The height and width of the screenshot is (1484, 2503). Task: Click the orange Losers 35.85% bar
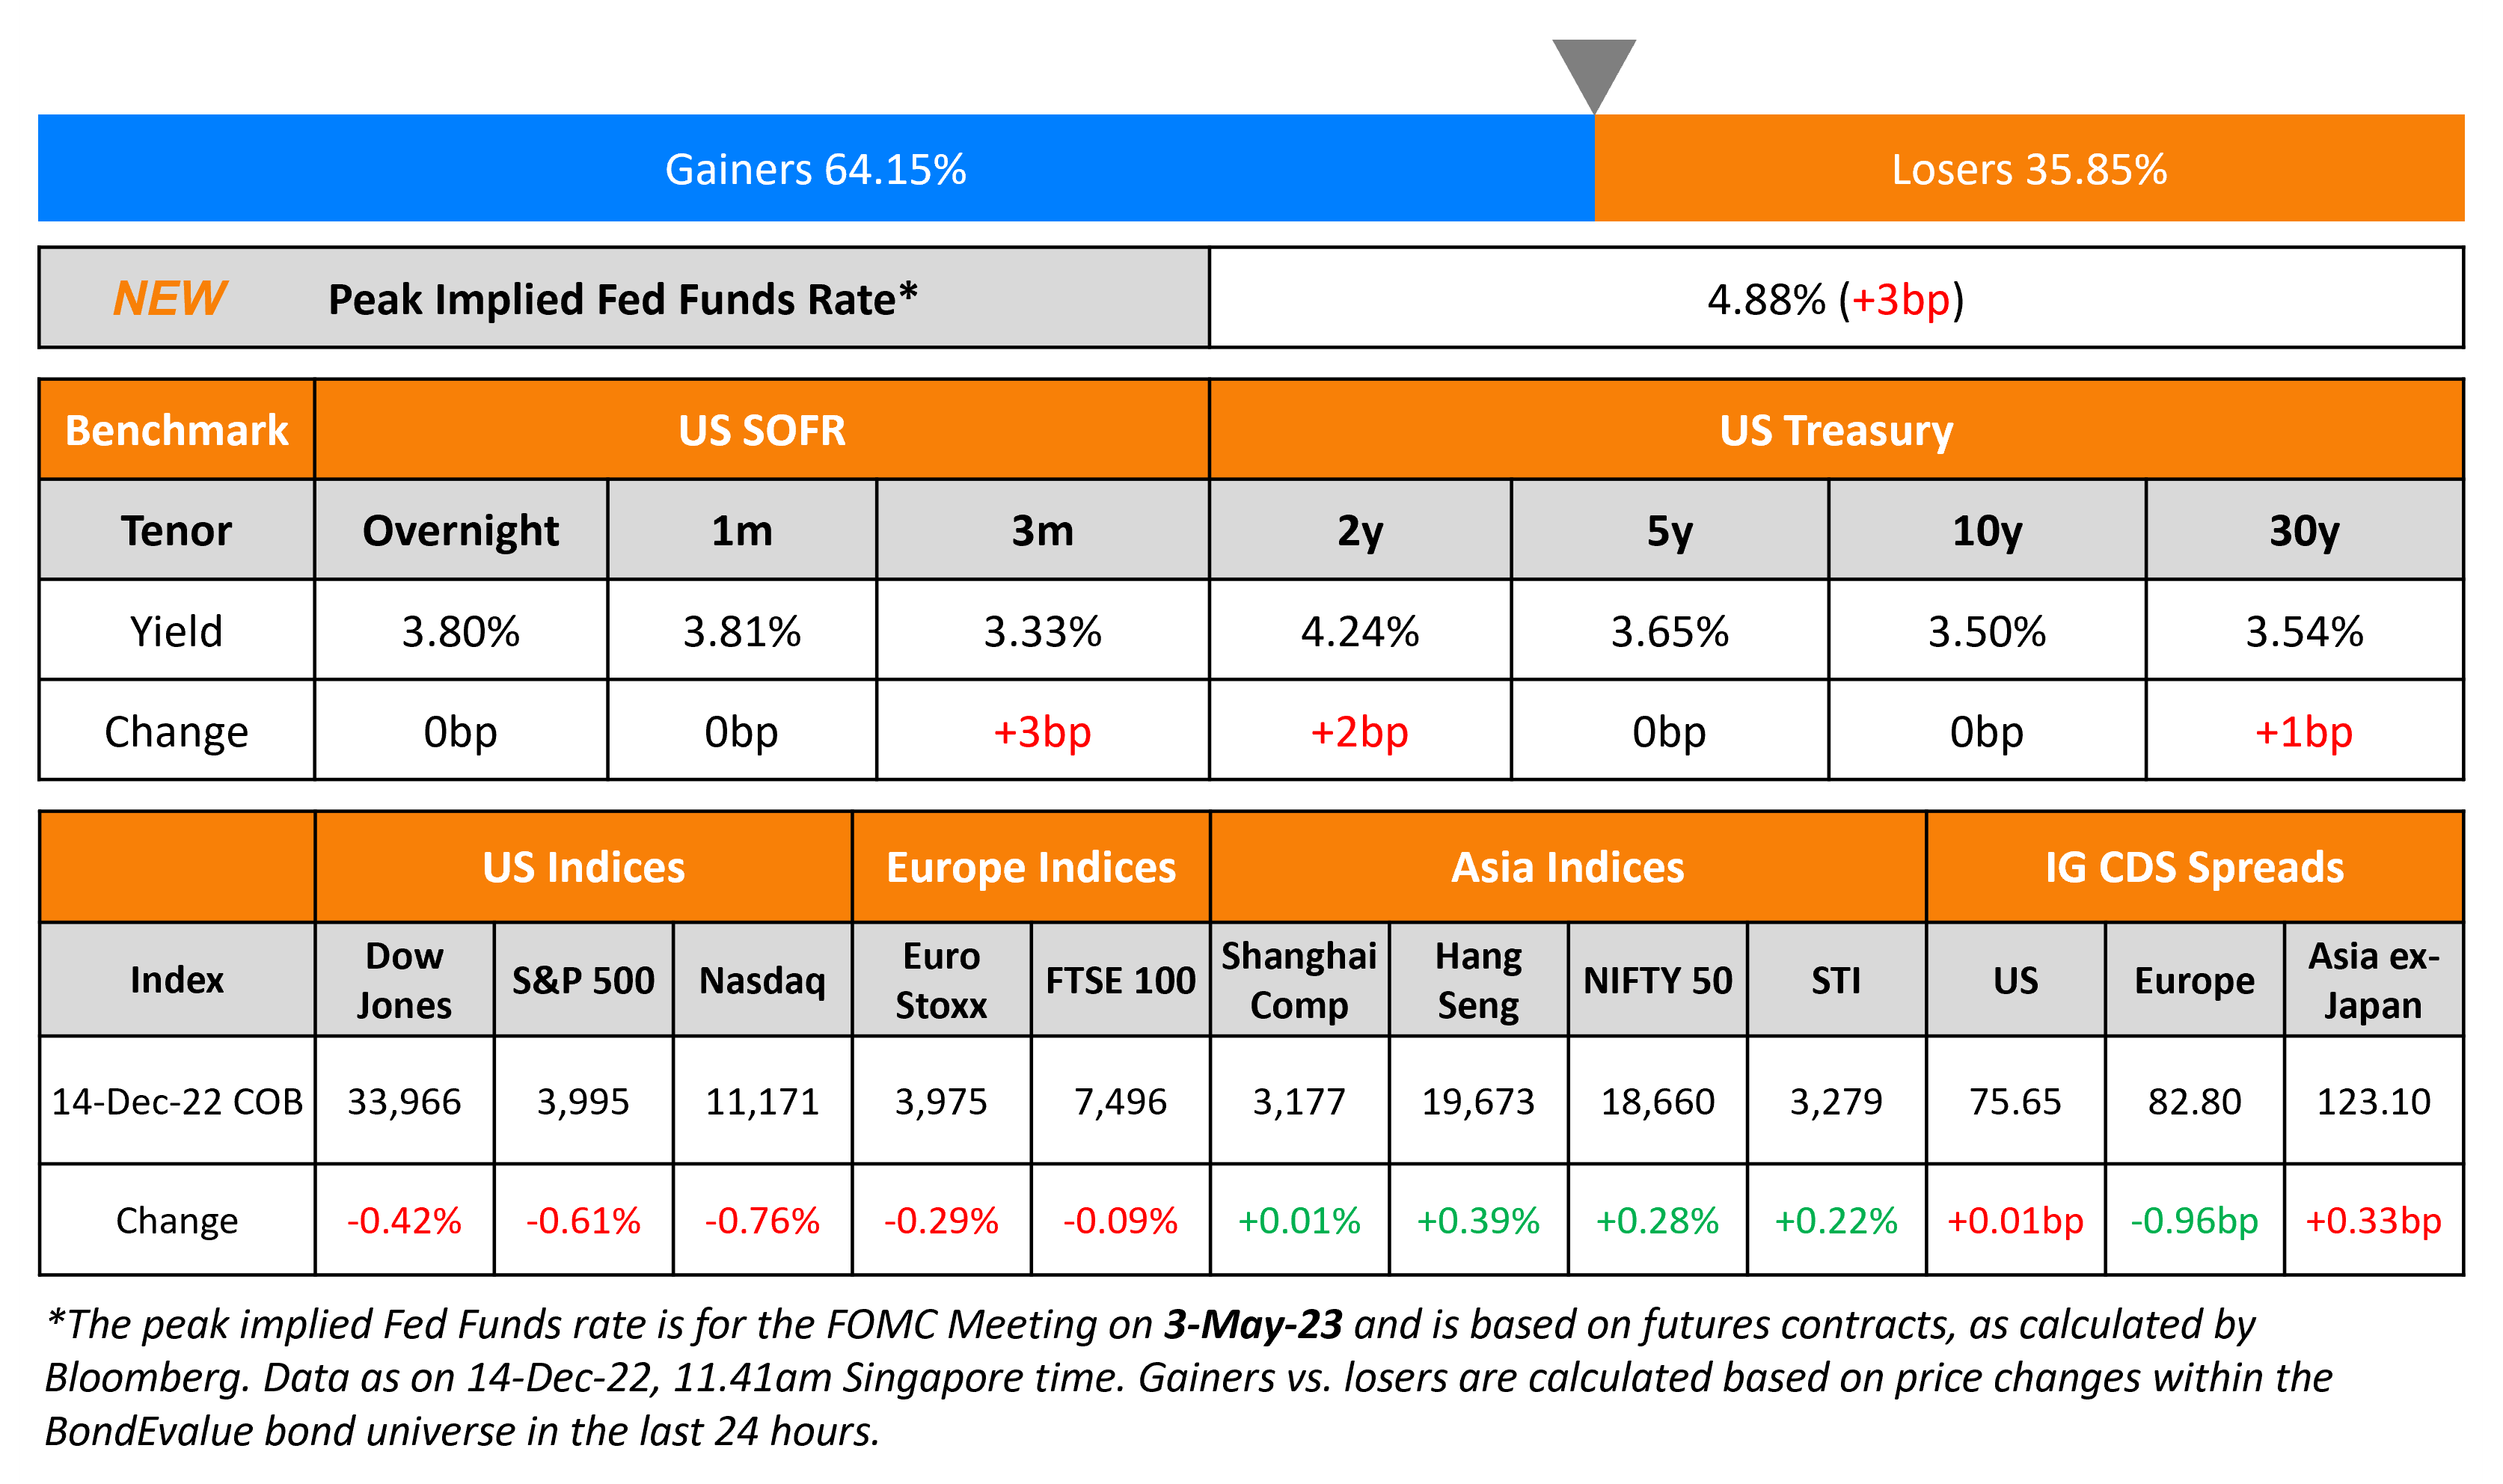click(x=2028, y=168)
